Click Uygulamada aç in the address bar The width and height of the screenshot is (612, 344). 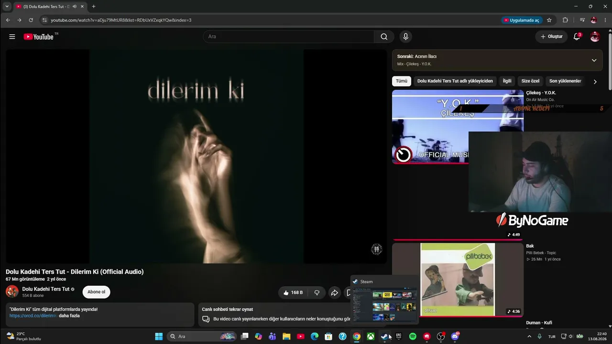(521, 20)
